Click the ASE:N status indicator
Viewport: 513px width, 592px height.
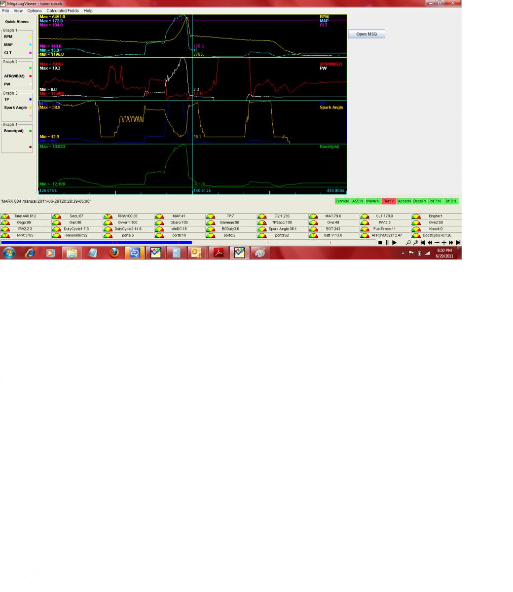point(358,201)
